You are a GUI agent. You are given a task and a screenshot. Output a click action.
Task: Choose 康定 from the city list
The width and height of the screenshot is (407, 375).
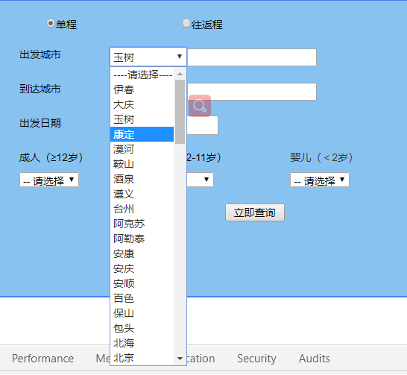[x=142, y=134]
